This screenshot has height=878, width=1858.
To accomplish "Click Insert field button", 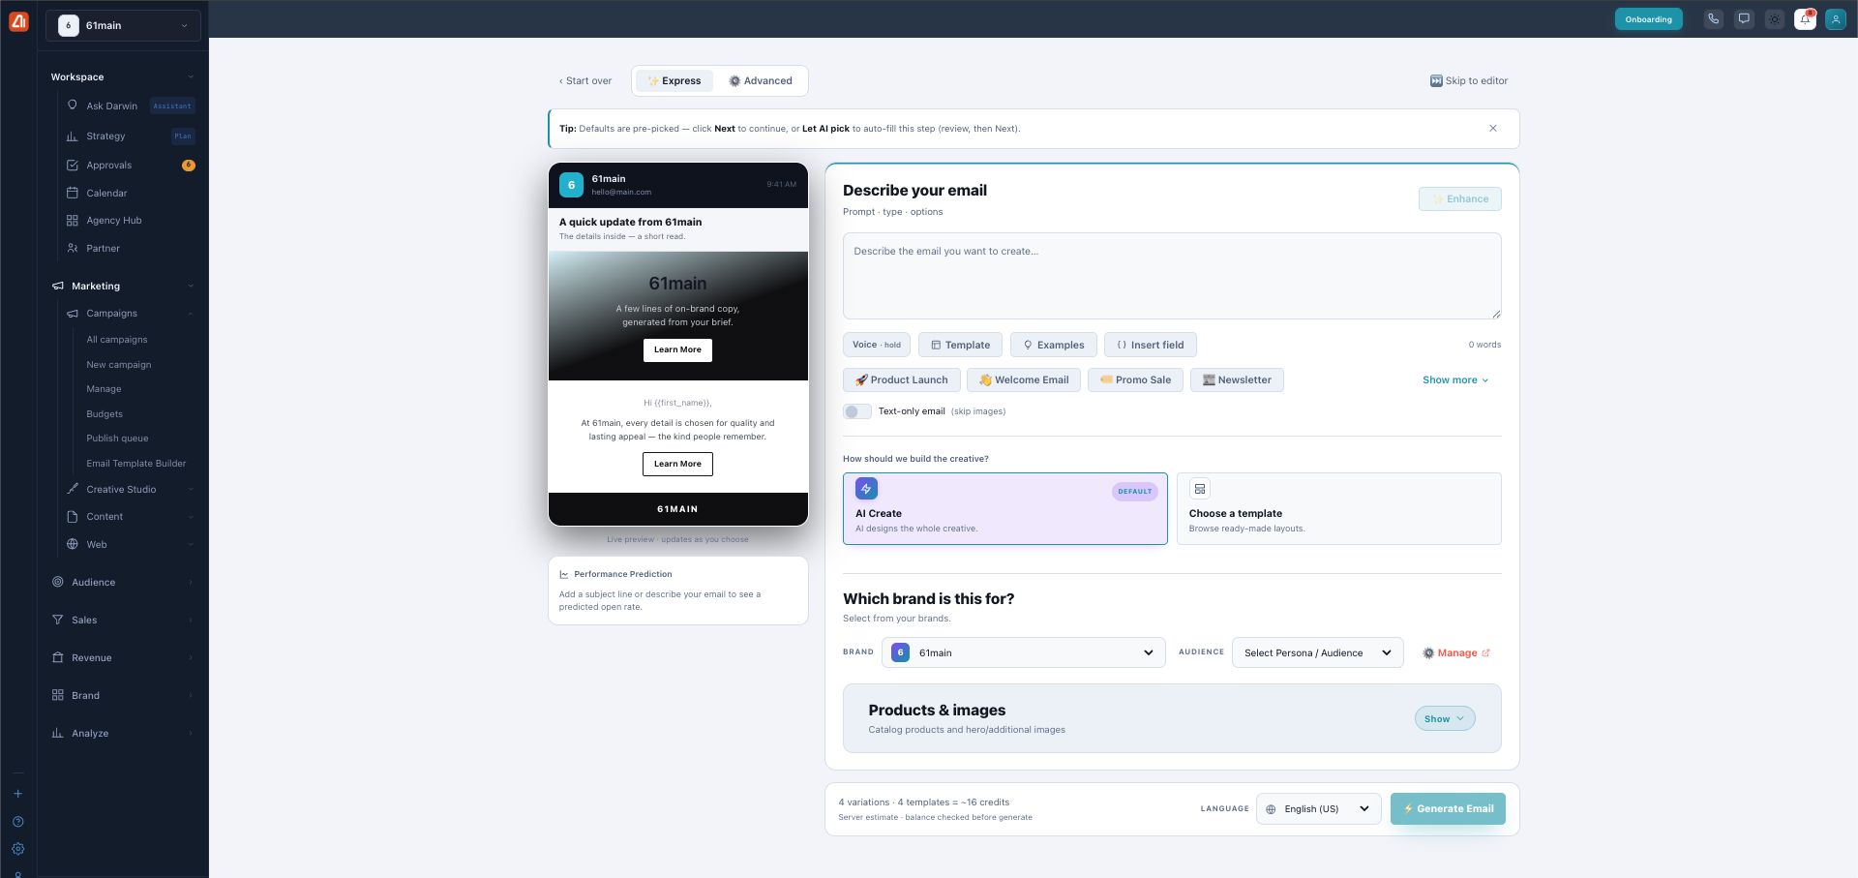I will pos(1151,345).
